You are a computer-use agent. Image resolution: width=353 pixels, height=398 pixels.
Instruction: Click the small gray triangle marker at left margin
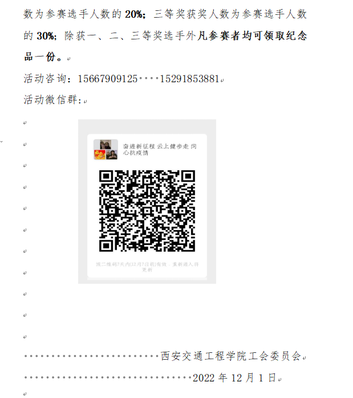tap(1, 141)
